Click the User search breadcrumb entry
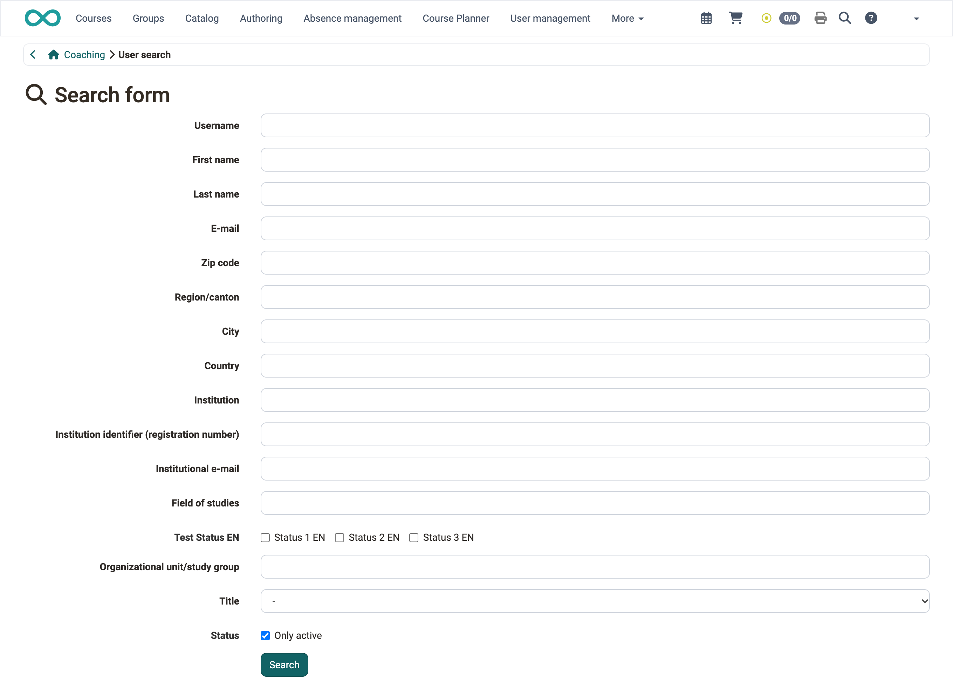The image size is (953, 690). [x=145, y=55]
